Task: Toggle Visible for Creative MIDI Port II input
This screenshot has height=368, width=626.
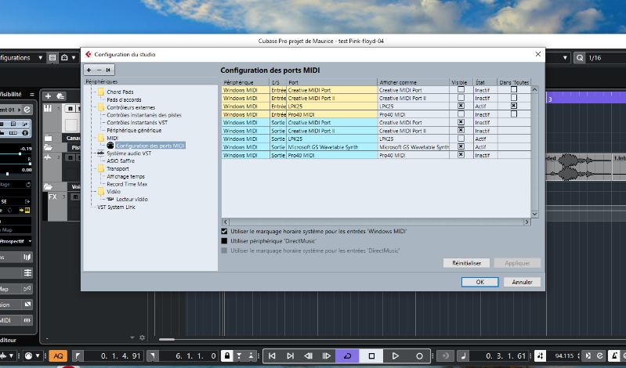Action: coord(461,98)
